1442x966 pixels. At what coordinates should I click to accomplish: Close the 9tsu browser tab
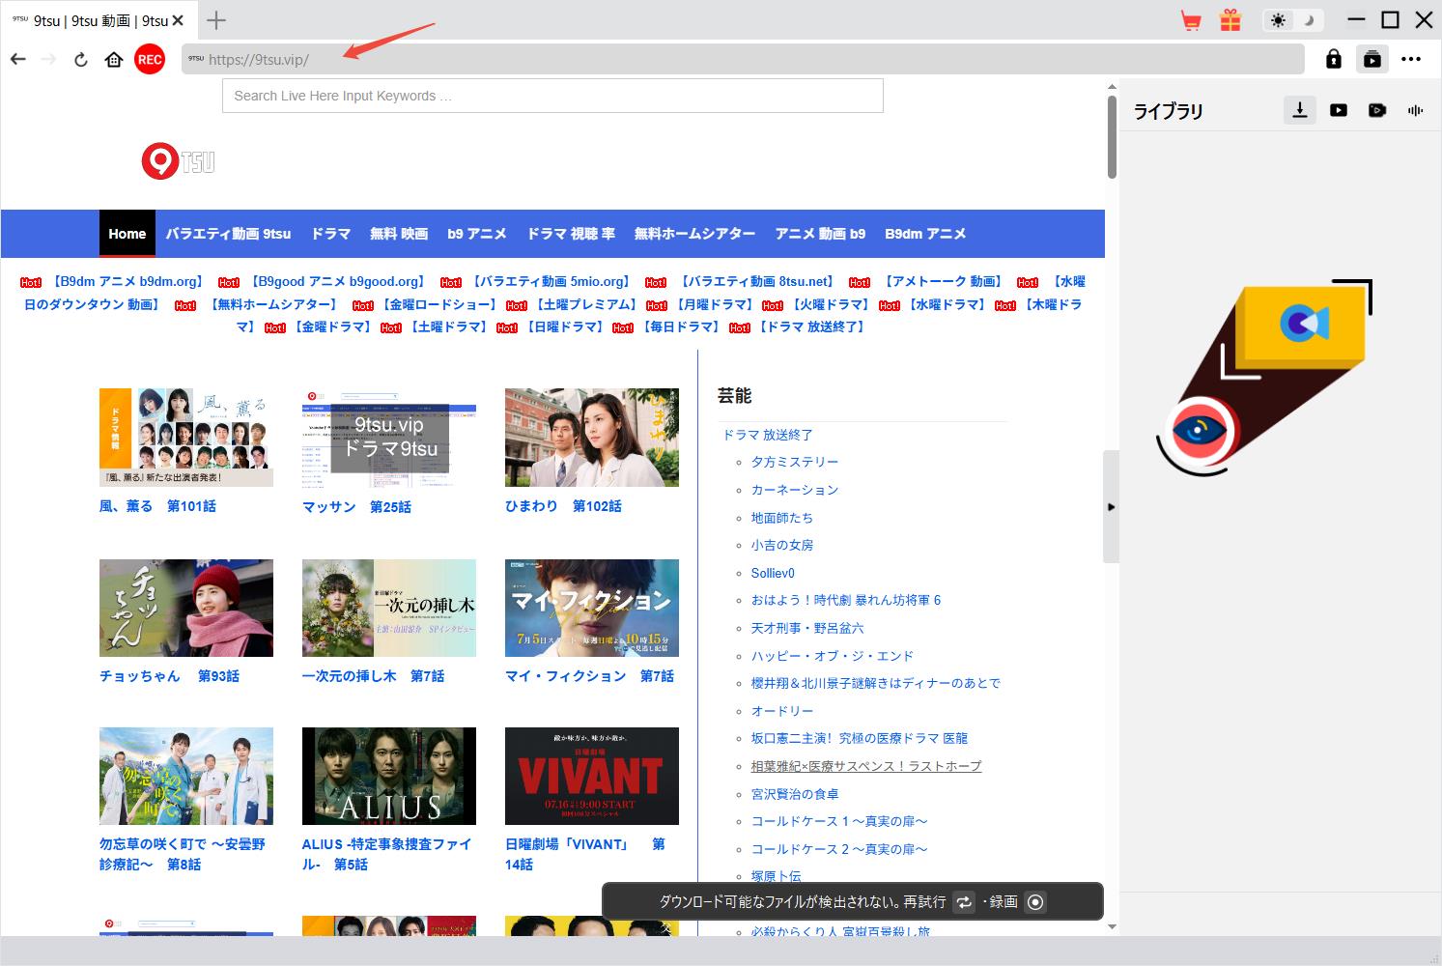178,19
